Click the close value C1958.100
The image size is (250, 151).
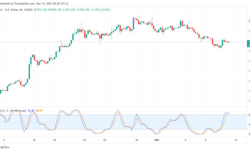click(83, 10)
